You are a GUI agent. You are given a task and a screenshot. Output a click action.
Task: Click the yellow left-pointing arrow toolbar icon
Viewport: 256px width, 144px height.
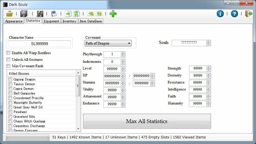pyautogui.click(x=99, y=14)
